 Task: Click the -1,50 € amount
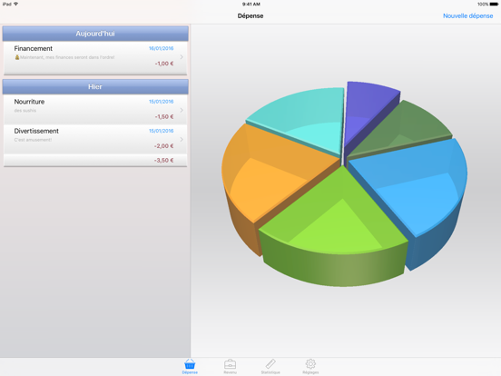tap(164, 116)
